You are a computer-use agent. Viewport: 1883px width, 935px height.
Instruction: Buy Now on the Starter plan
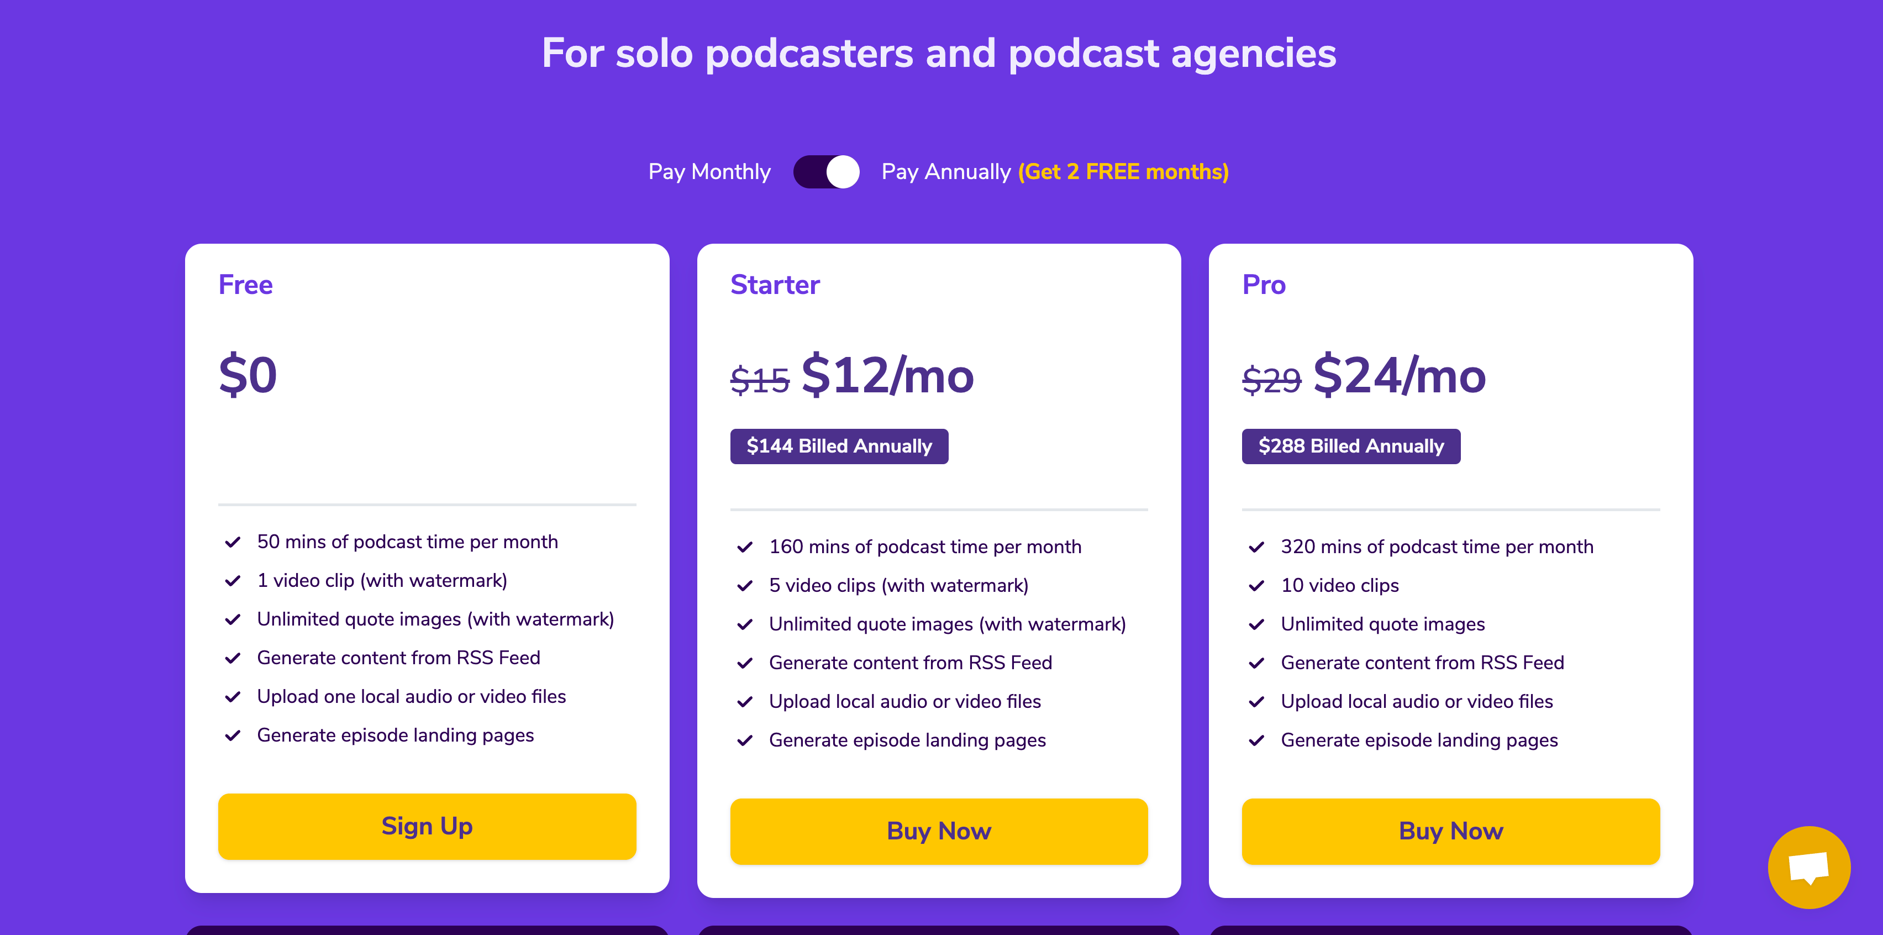tap(939, 831)
